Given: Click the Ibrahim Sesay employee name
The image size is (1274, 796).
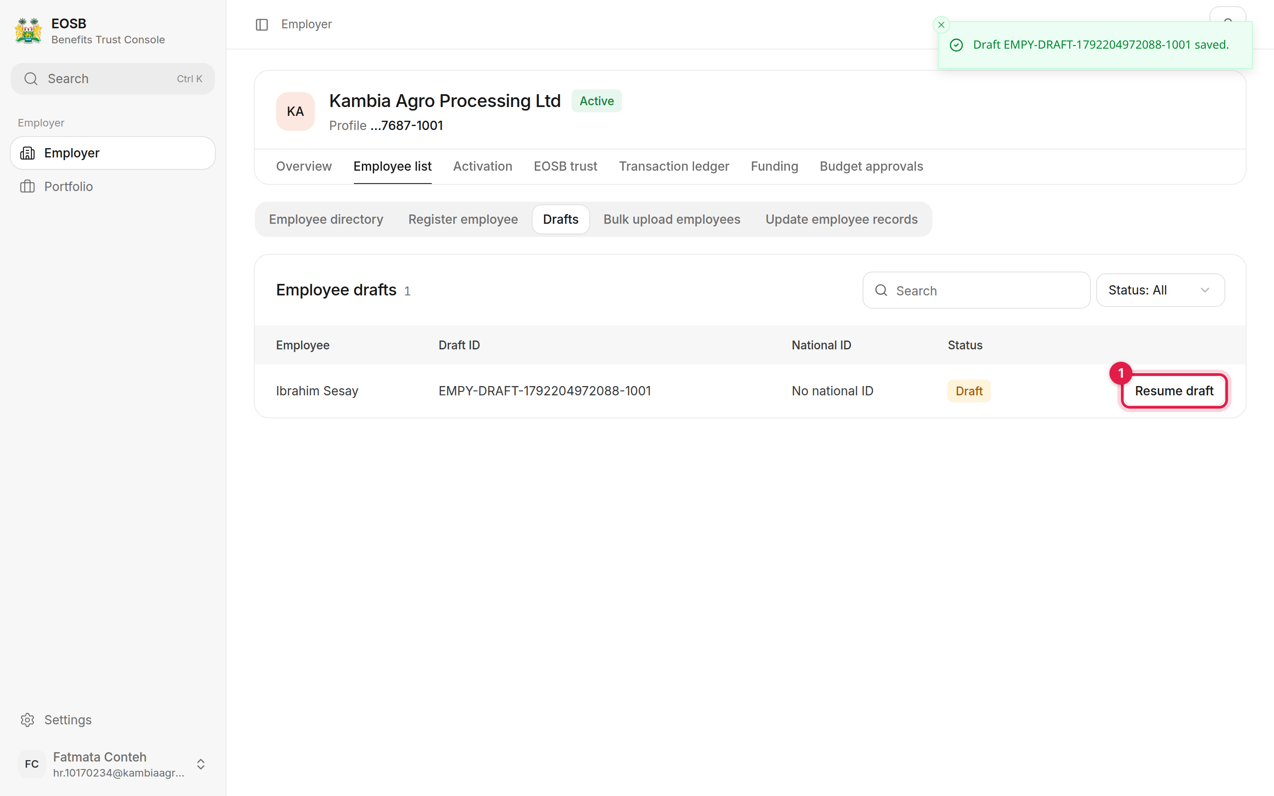Looking at the screenshot, I should tap(317, 391).
